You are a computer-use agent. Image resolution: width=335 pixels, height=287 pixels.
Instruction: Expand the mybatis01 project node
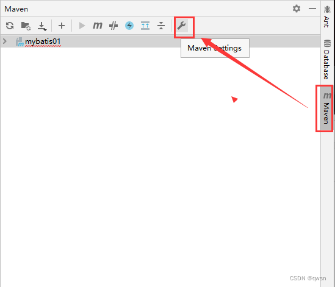pyautogui.click(x=5, y=41)
